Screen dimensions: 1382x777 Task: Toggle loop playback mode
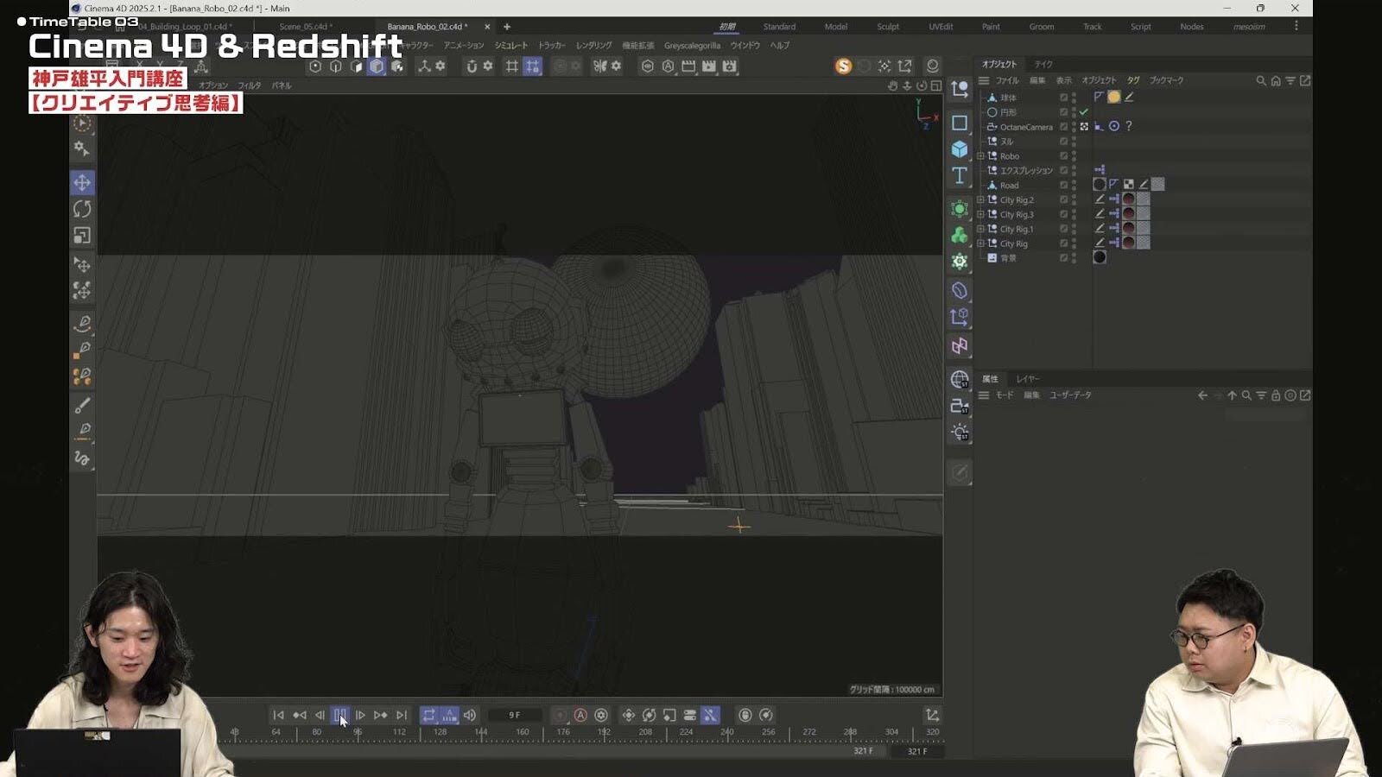pyautogui.click(x=428, y=715)
